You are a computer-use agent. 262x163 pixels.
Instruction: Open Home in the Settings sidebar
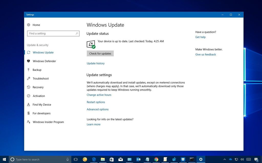[x=36, y=25]
